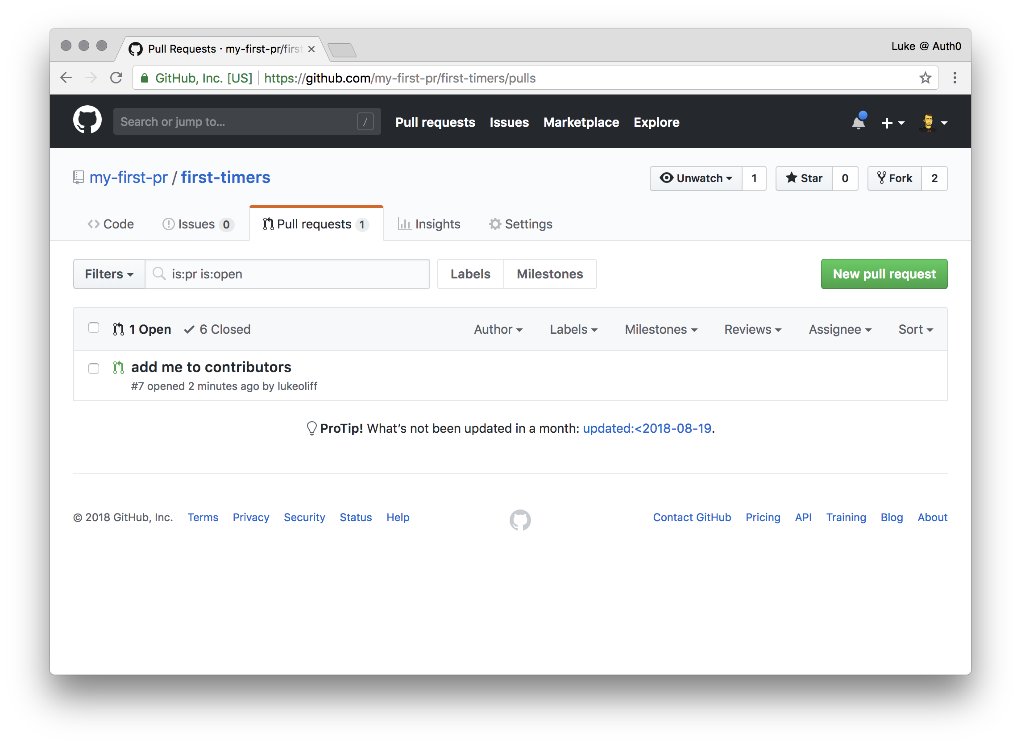Image resolution: width=1021 pixels, height=746 pixels.
Task: Open the Security footer link
Action: point(304,517)
